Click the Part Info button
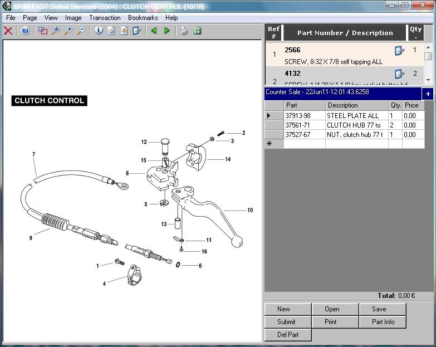 [x=383, y=322]
